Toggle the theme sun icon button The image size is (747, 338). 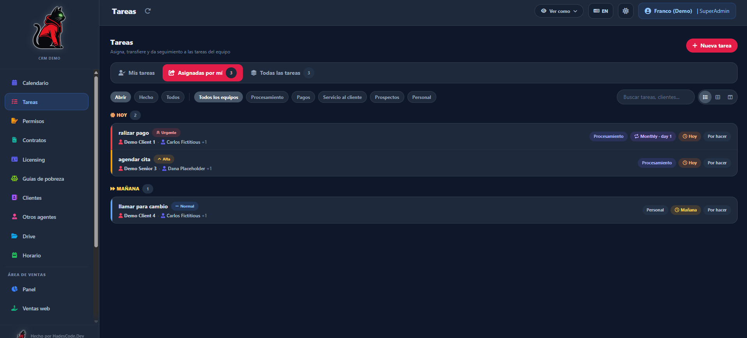click(x=625, y=11)
